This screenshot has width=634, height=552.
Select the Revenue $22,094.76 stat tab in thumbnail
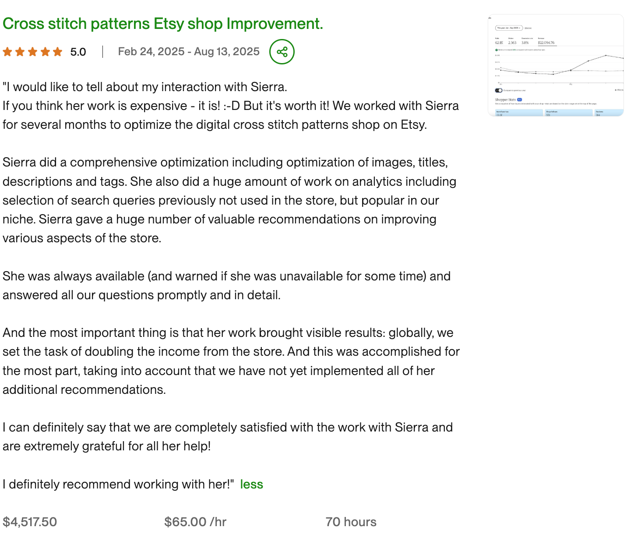[x=546, y=42]
